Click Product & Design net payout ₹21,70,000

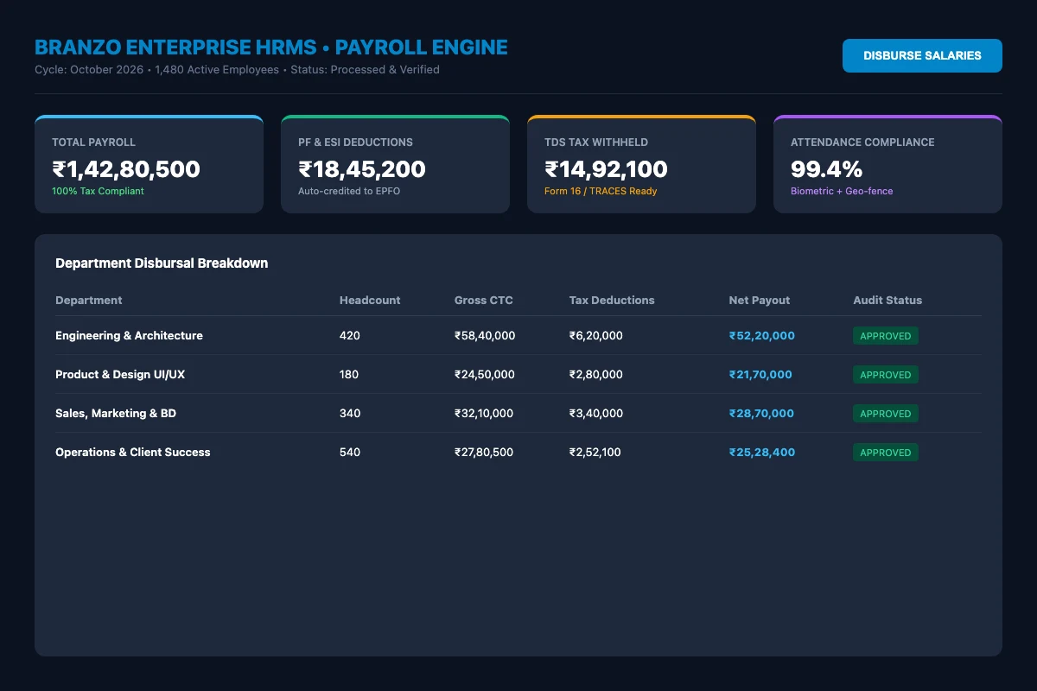(x=760, y=374)
